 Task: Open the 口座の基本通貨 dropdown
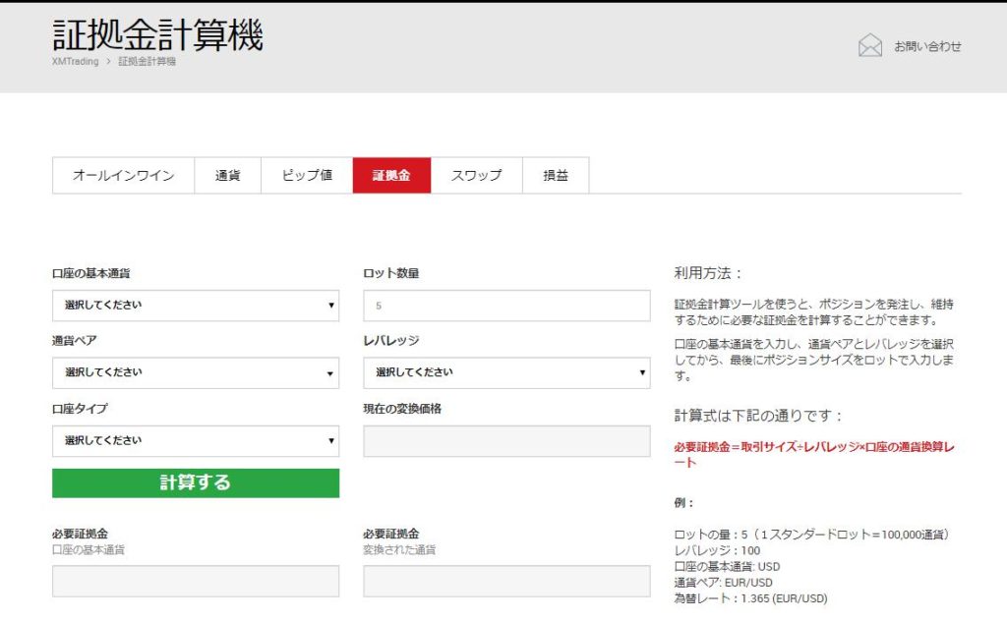[195, 306]
